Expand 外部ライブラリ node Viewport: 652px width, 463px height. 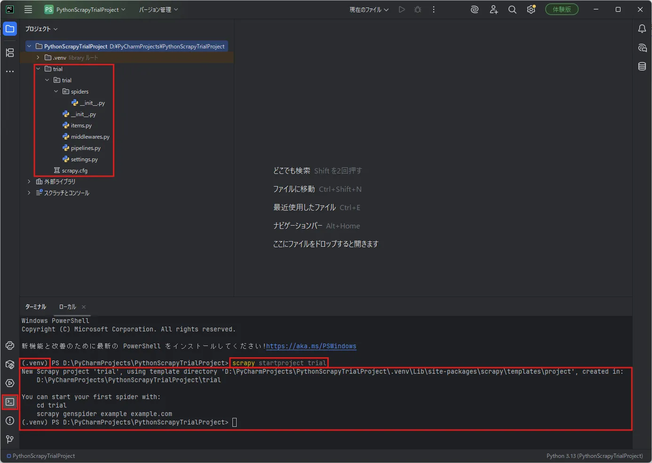[x=29, y=181]
